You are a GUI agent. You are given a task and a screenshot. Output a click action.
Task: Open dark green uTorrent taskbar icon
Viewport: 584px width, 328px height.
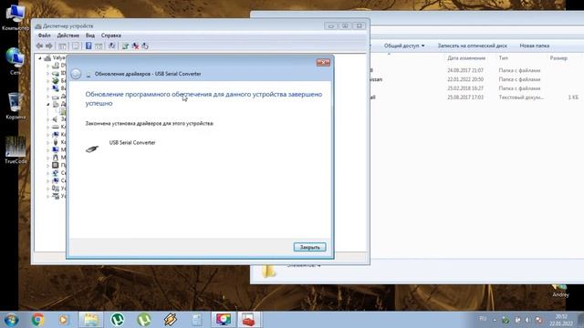[x=118, y=320]
